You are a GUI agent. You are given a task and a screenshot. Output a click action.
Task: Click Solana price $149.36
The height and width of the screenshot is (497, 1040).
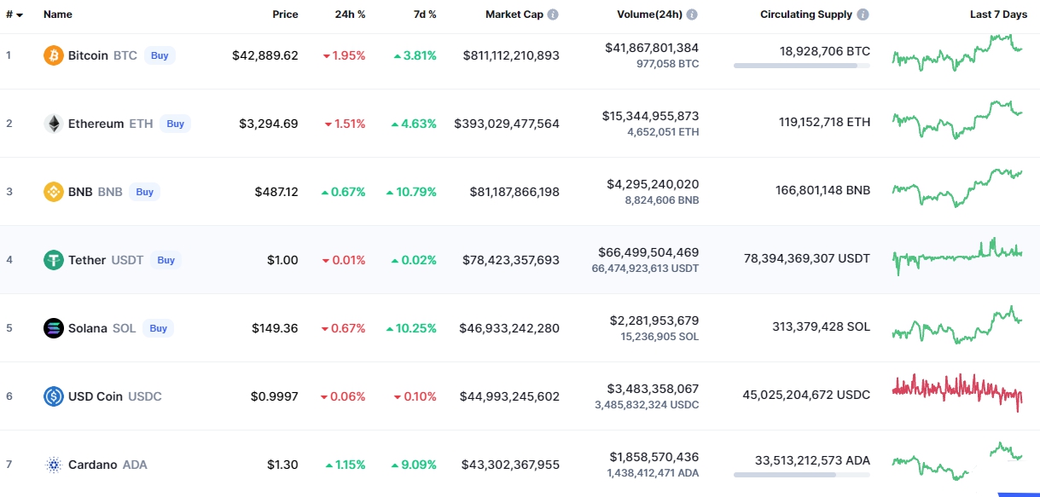275,328
